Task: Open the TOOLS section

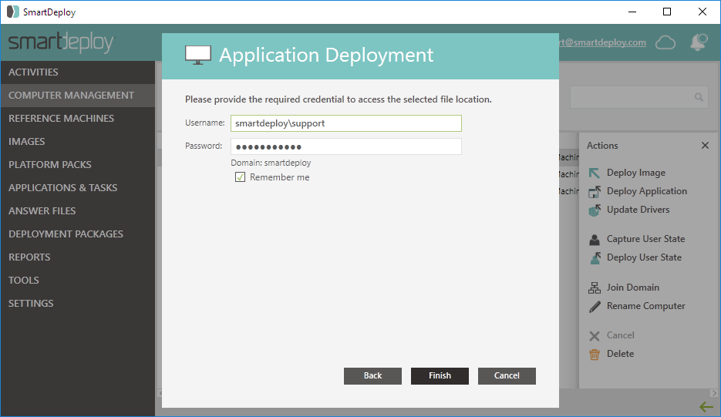Action: [x=78, y=280]
